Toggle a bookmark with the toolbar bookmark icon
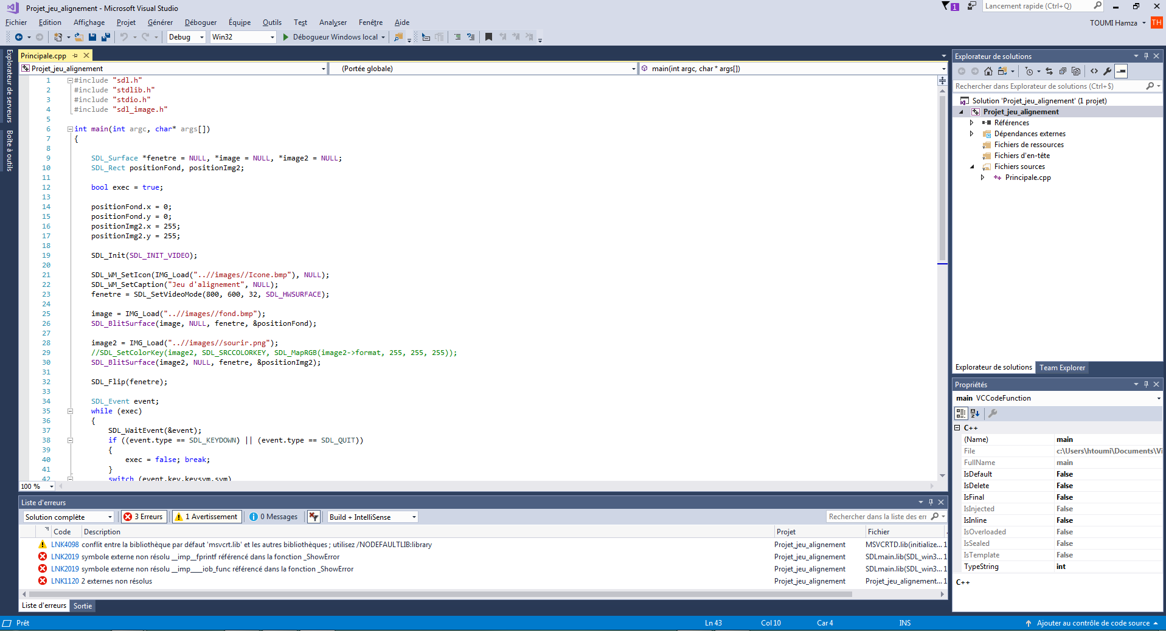 [x=488, y=37]
